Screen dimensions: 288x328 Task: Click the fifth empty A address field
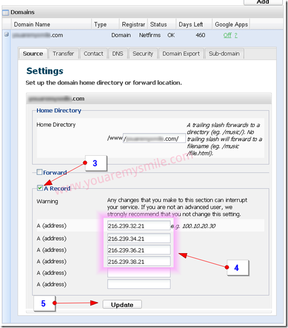coord(139,273)
